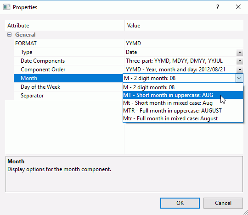Click the question mark help icon
Screen dimensions: 248x215
[x=218, y=7]
